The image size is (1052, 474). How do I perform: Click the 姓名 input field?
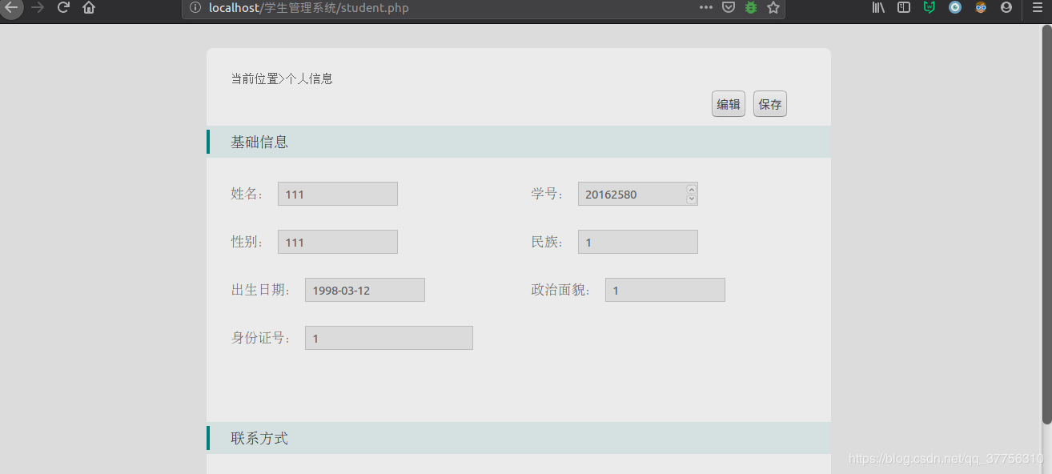tap(337, 193)
